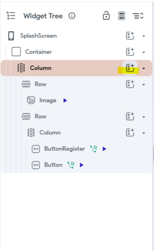Add a widget to the second Row
The height and width of the screenshot is (251, 154).
[x=130, y=116]
